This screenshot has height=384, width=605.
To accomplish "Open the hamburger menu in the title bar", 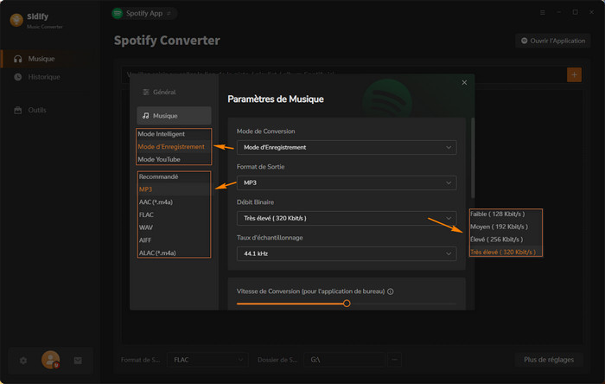I will 543,13.
